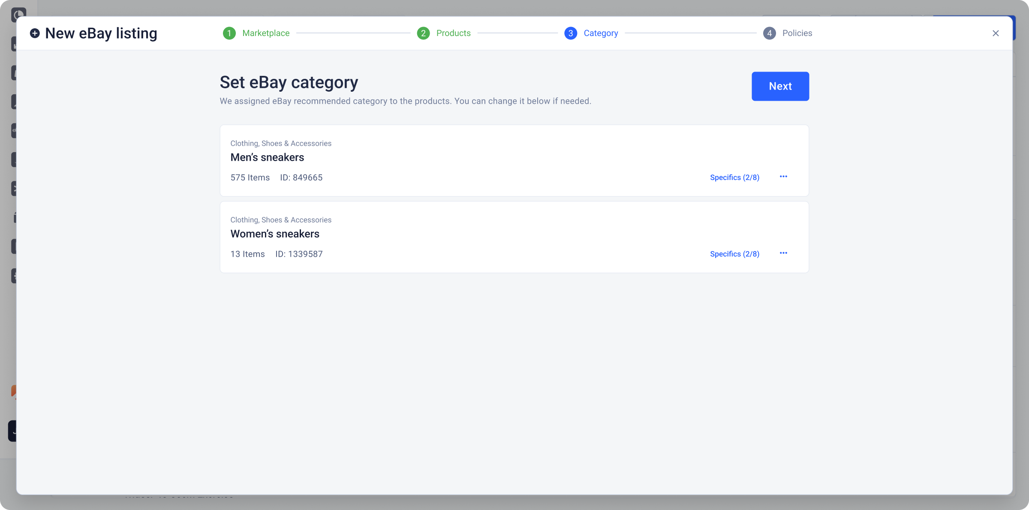Viewport: 1029px width, 510px height.
Task: Open the three-dot menu for Women's sneakers
Action: click(x=783, y=253)
